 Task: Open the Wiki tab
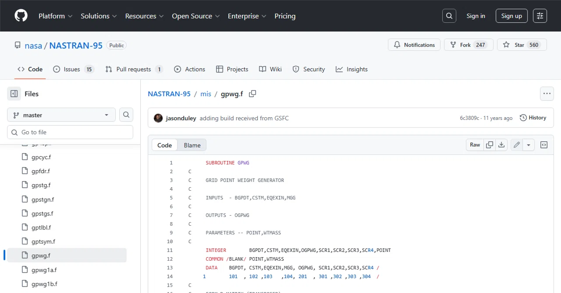tap(270, 69)
